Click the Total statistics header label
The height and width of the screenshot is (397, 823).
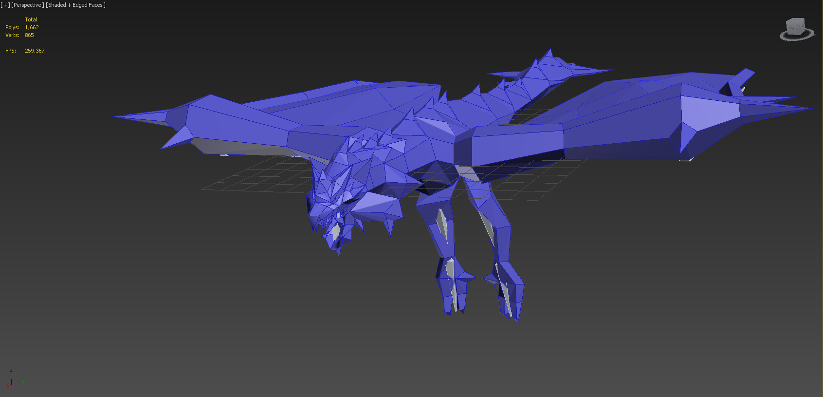click(31, 19)
